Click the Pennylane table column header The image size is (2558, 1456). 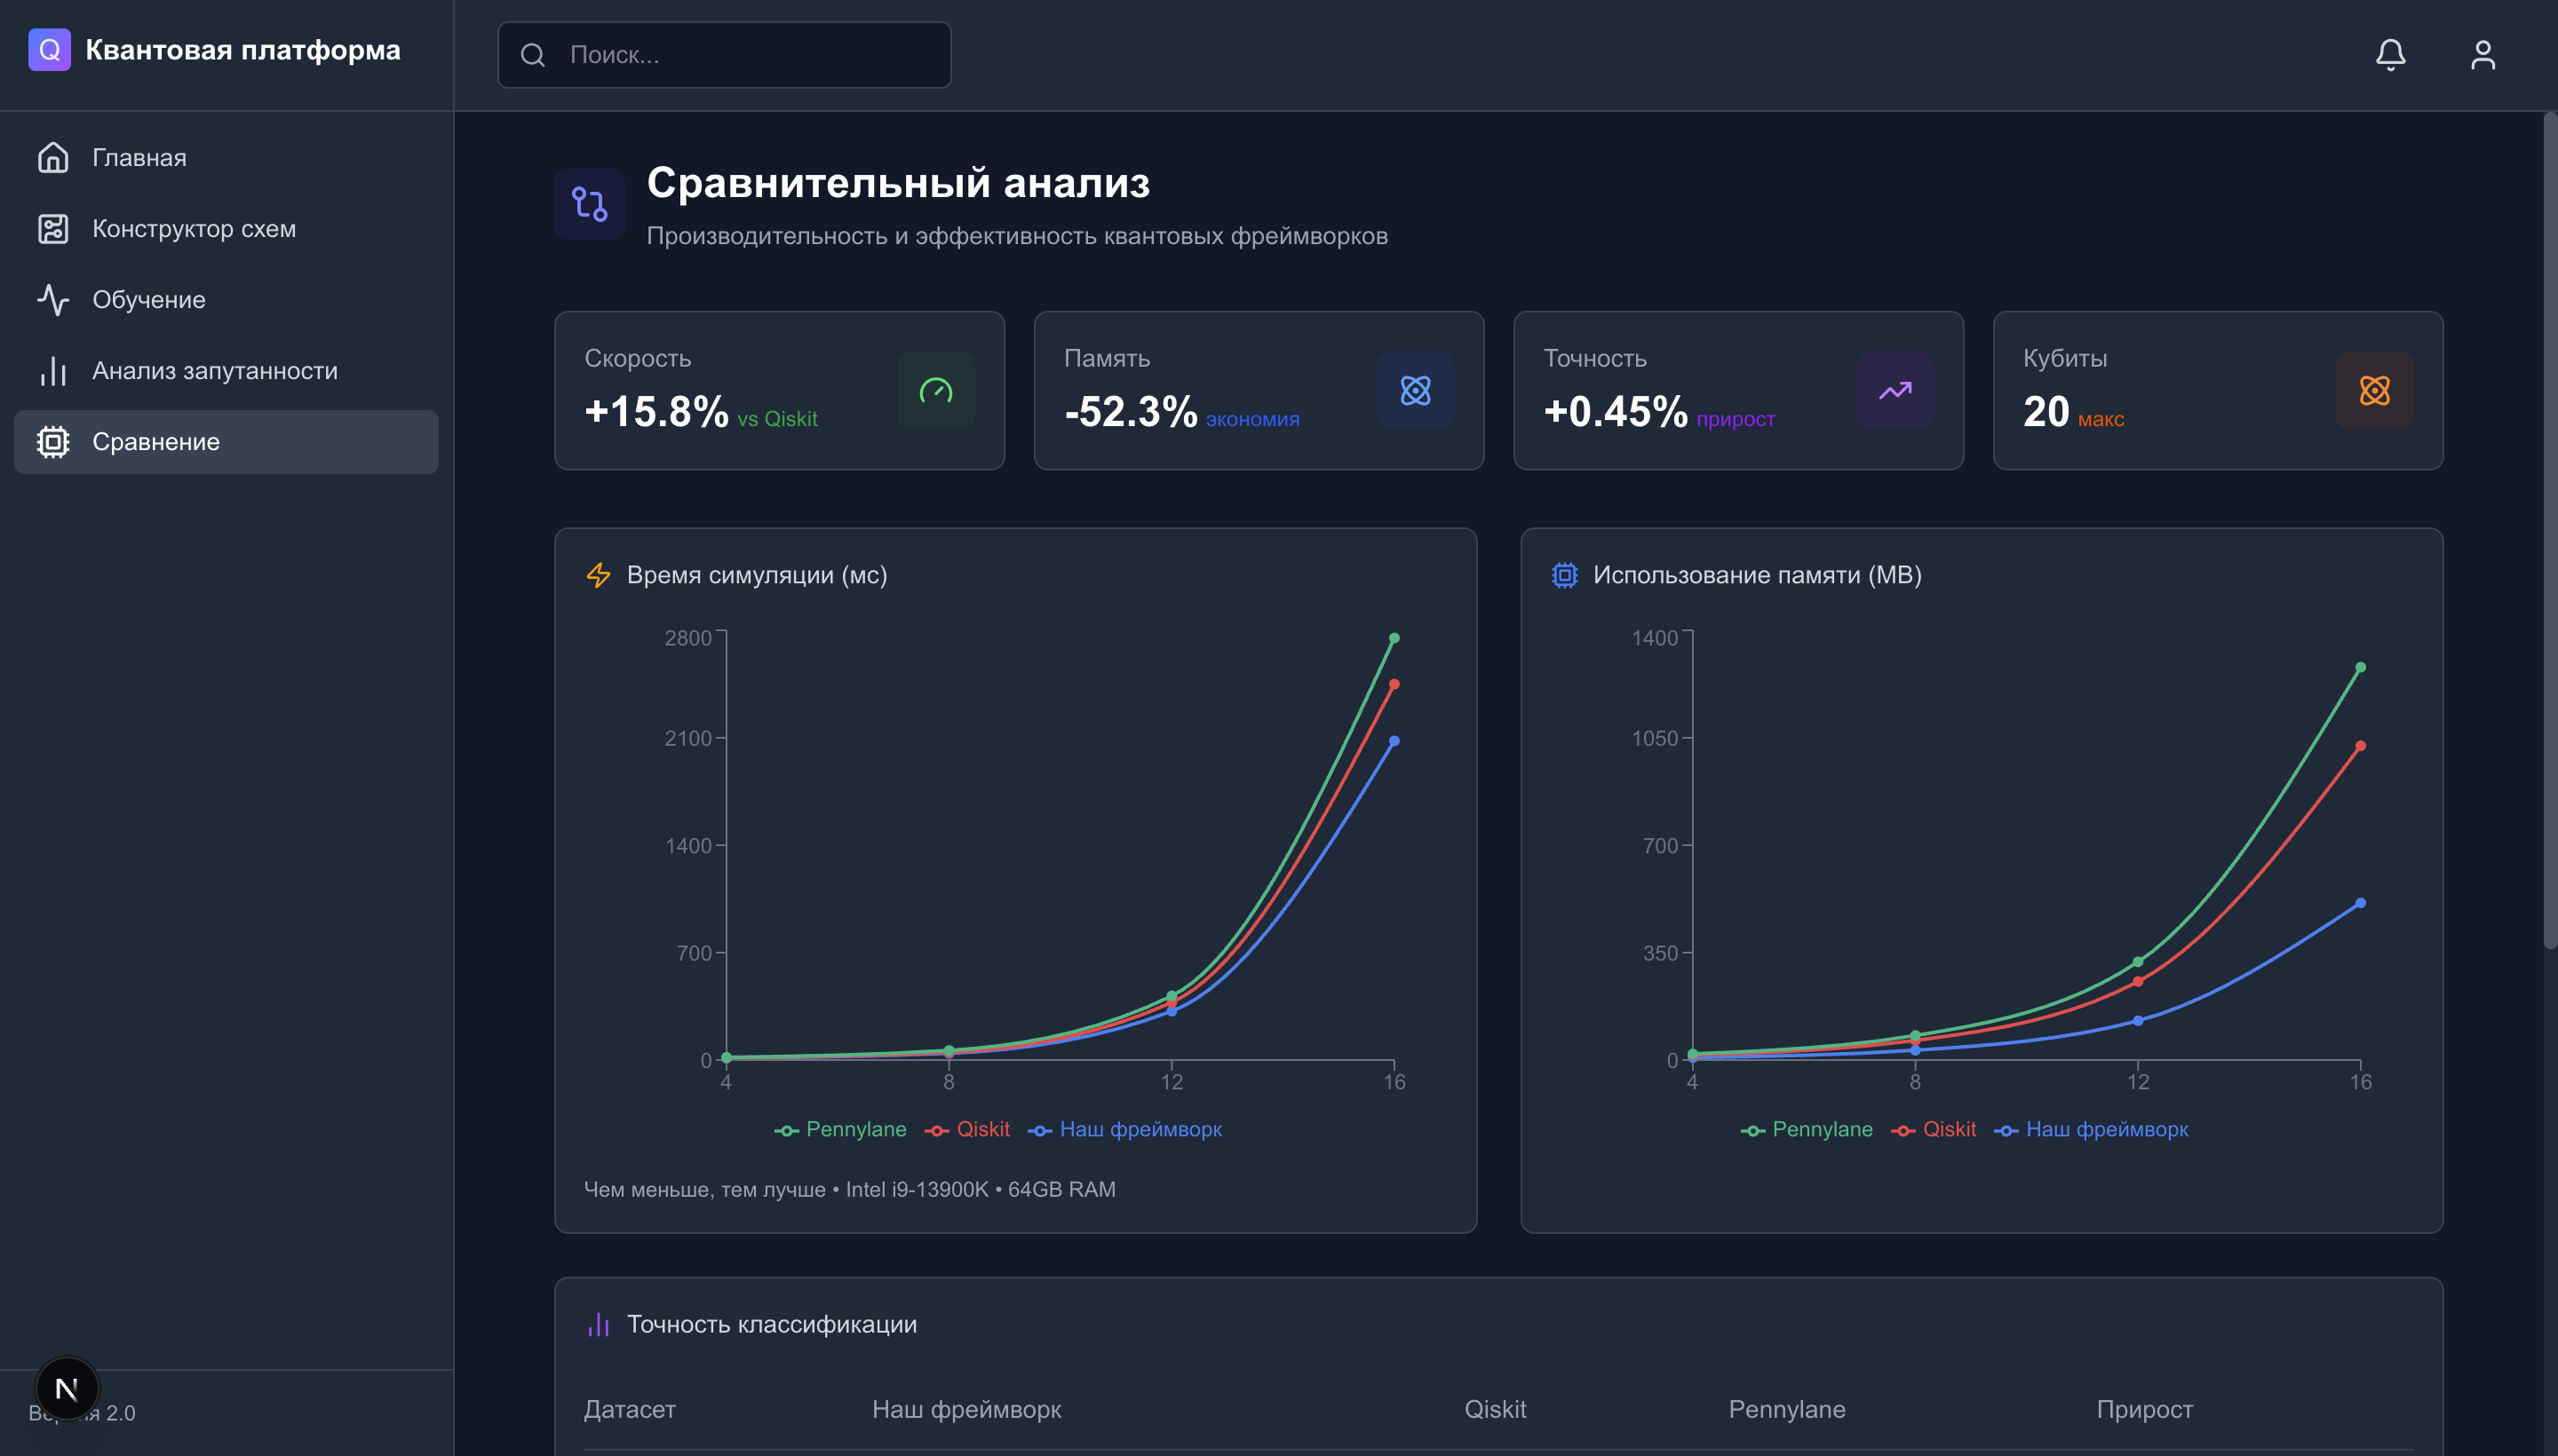[x=1787, y=1410]
